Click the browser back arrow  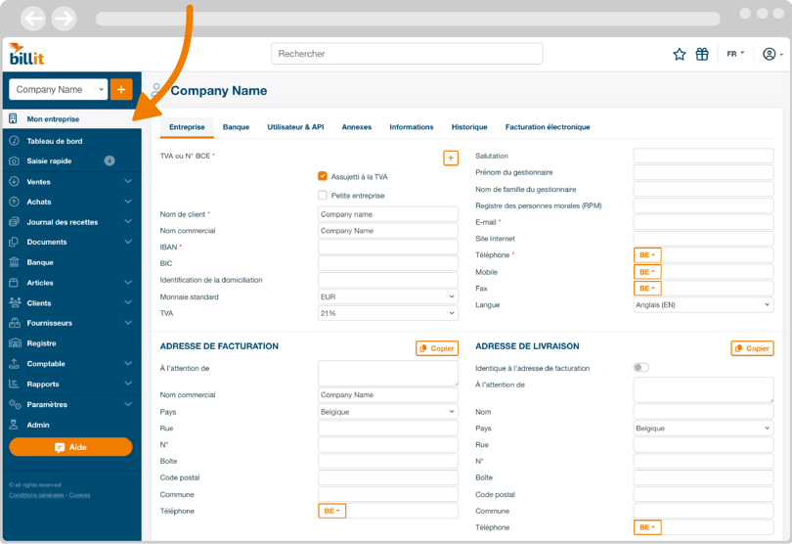pos(34,19)
